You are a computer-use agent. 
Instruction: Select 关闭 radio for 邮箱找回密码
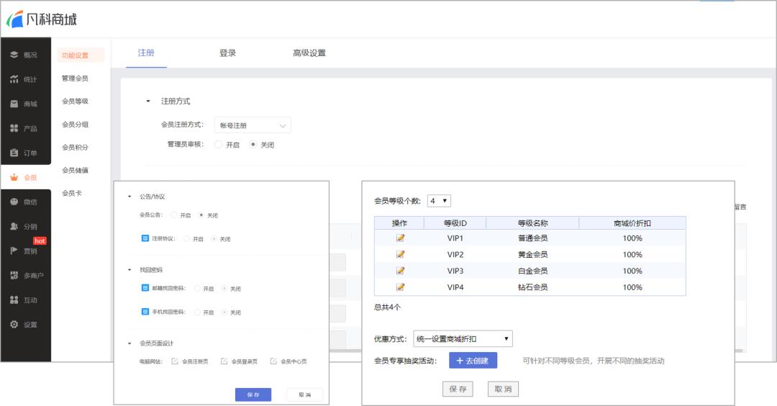point(224,289)
